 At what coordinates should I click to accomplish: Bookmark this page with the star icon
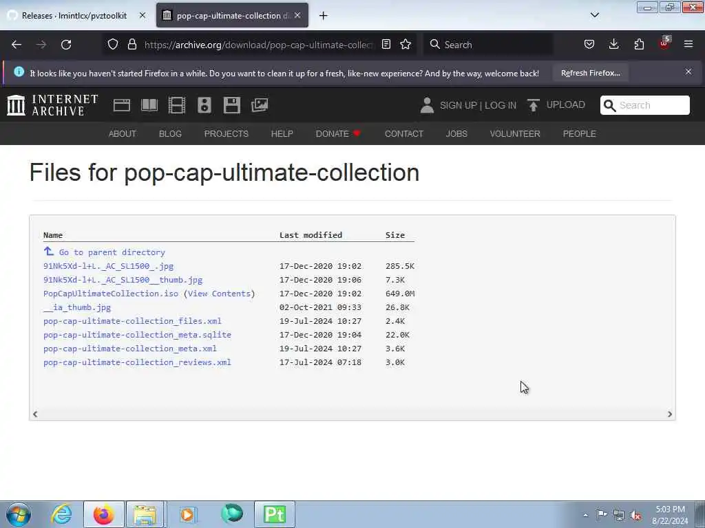coord(406,44)
